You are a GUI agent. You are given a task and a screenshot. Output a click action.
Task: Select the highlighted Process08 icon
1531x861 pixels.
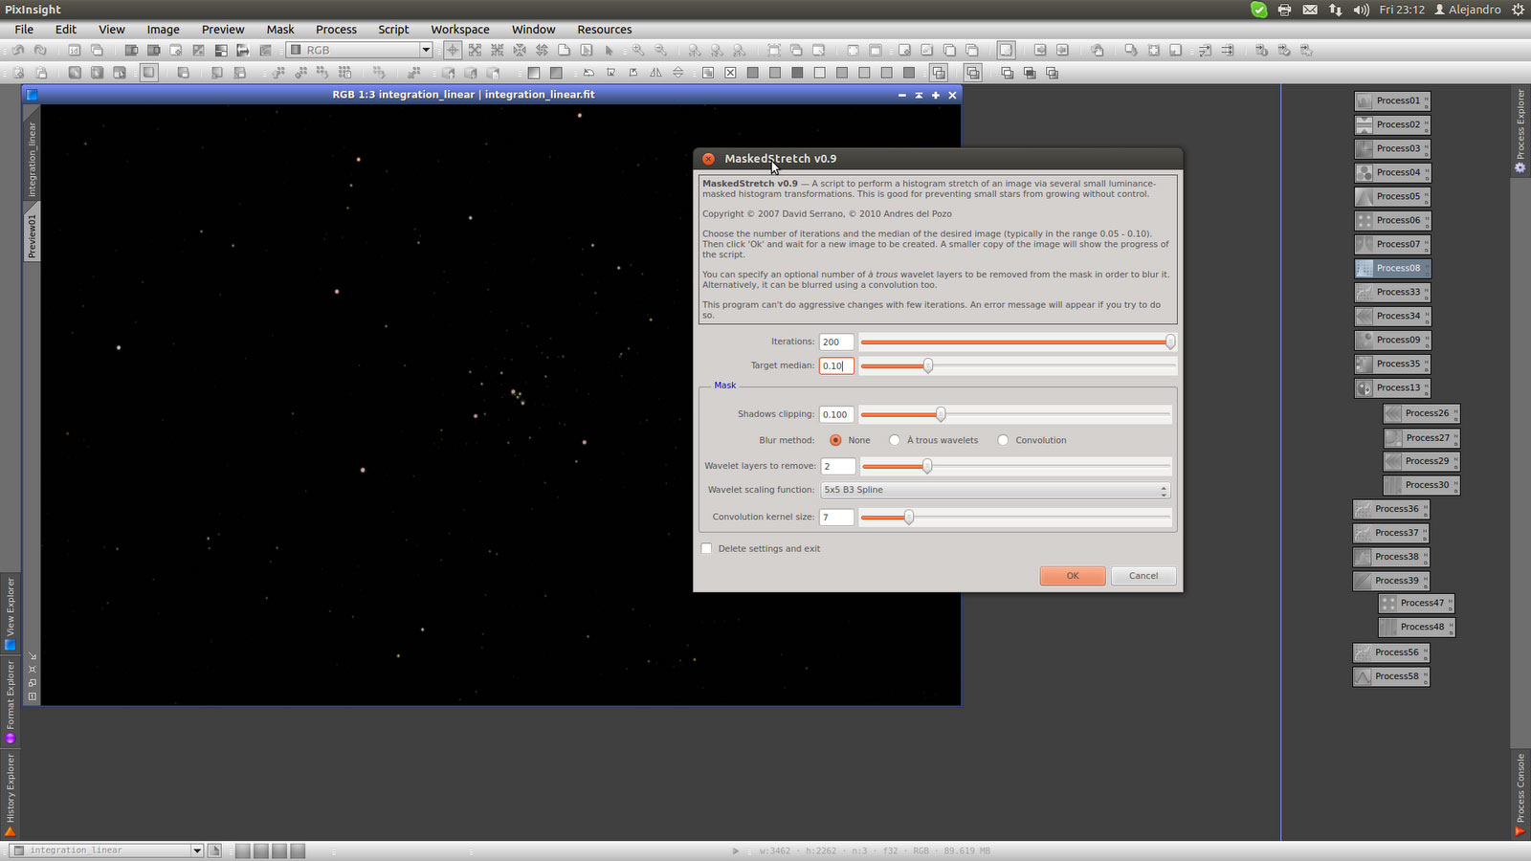1392,268
